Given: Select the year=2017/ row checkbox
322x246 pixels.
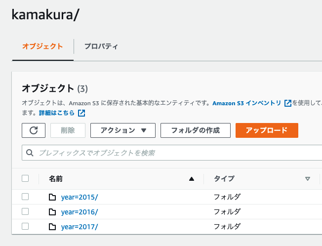Looking at the screenshot, I should point(25,226).
